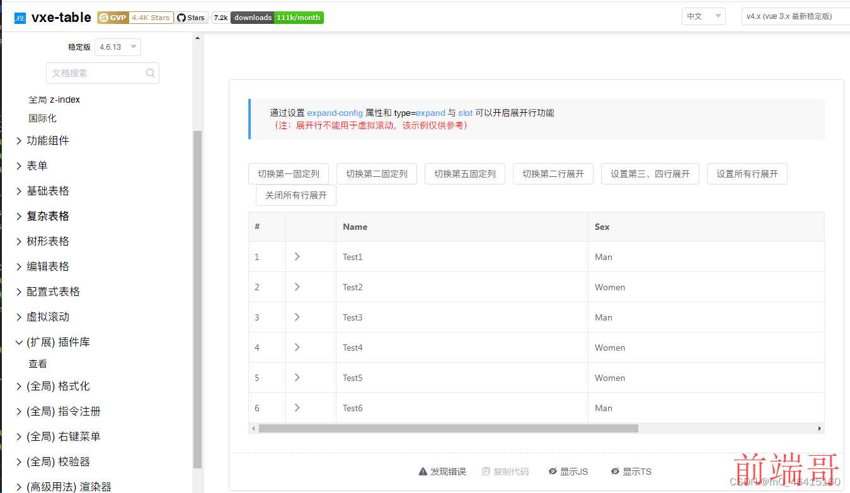Open the GVP 4.4K Stars badge
850x493 pixels.
tap(135, 18)
